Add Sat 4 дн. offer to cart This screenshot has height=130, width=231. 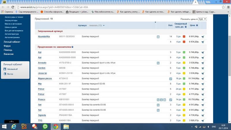[203, 110]
